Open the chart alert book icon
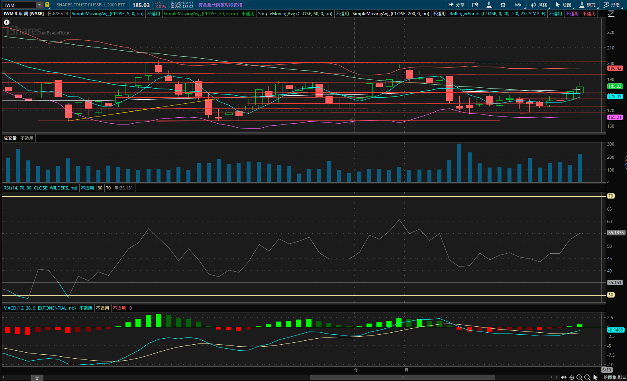 475,5
